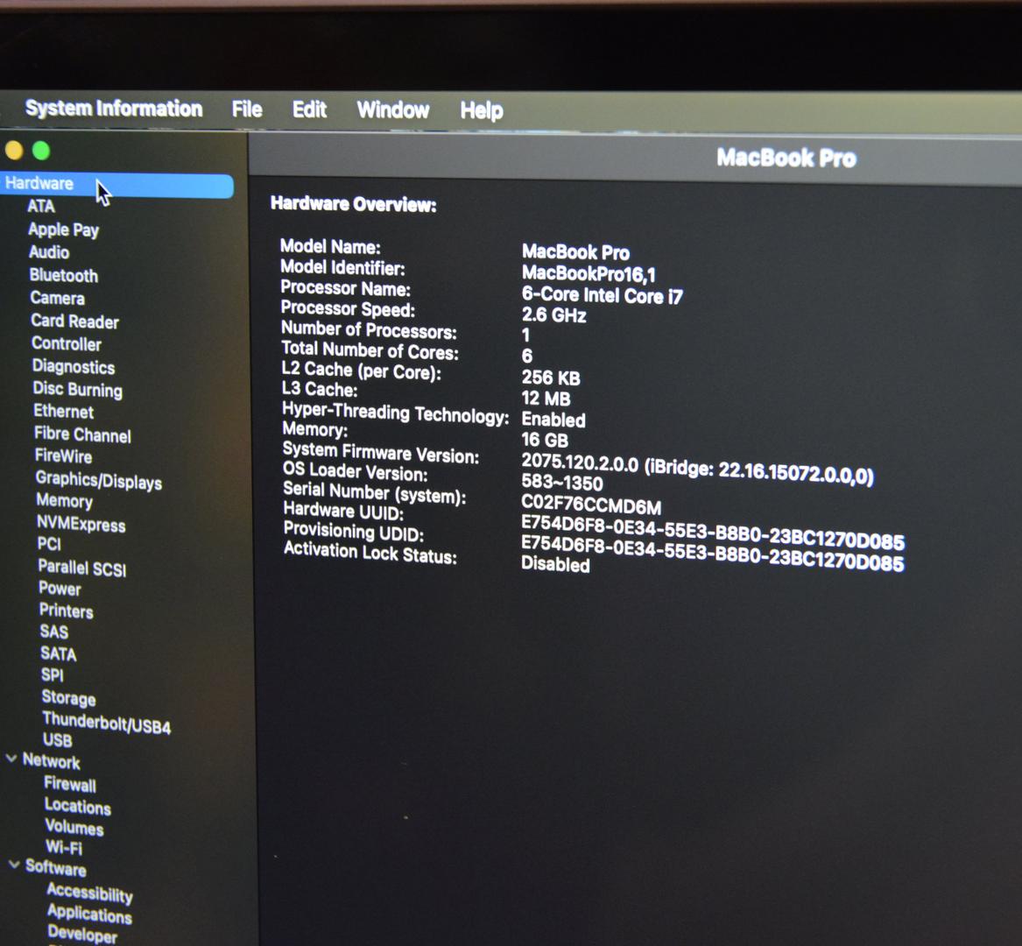Select ATA in the sidebar
Image resolution: width=1022 pixels, height=946 pixels.
click(x=41, y=206)
